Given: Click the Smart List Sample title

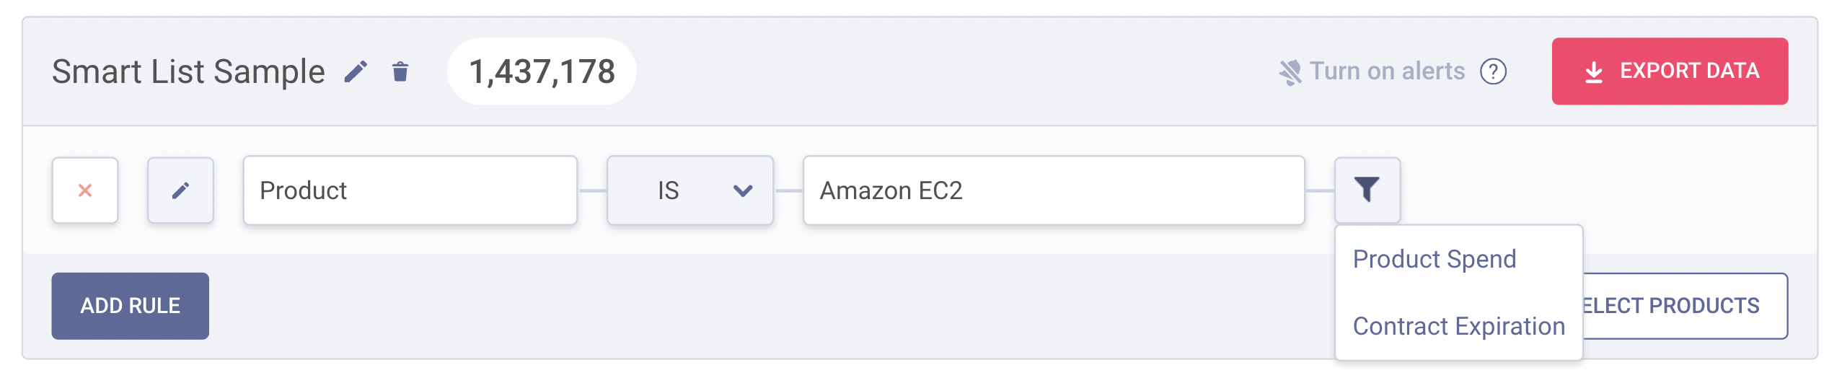Looking at the screenshot, I should (188, 71).
